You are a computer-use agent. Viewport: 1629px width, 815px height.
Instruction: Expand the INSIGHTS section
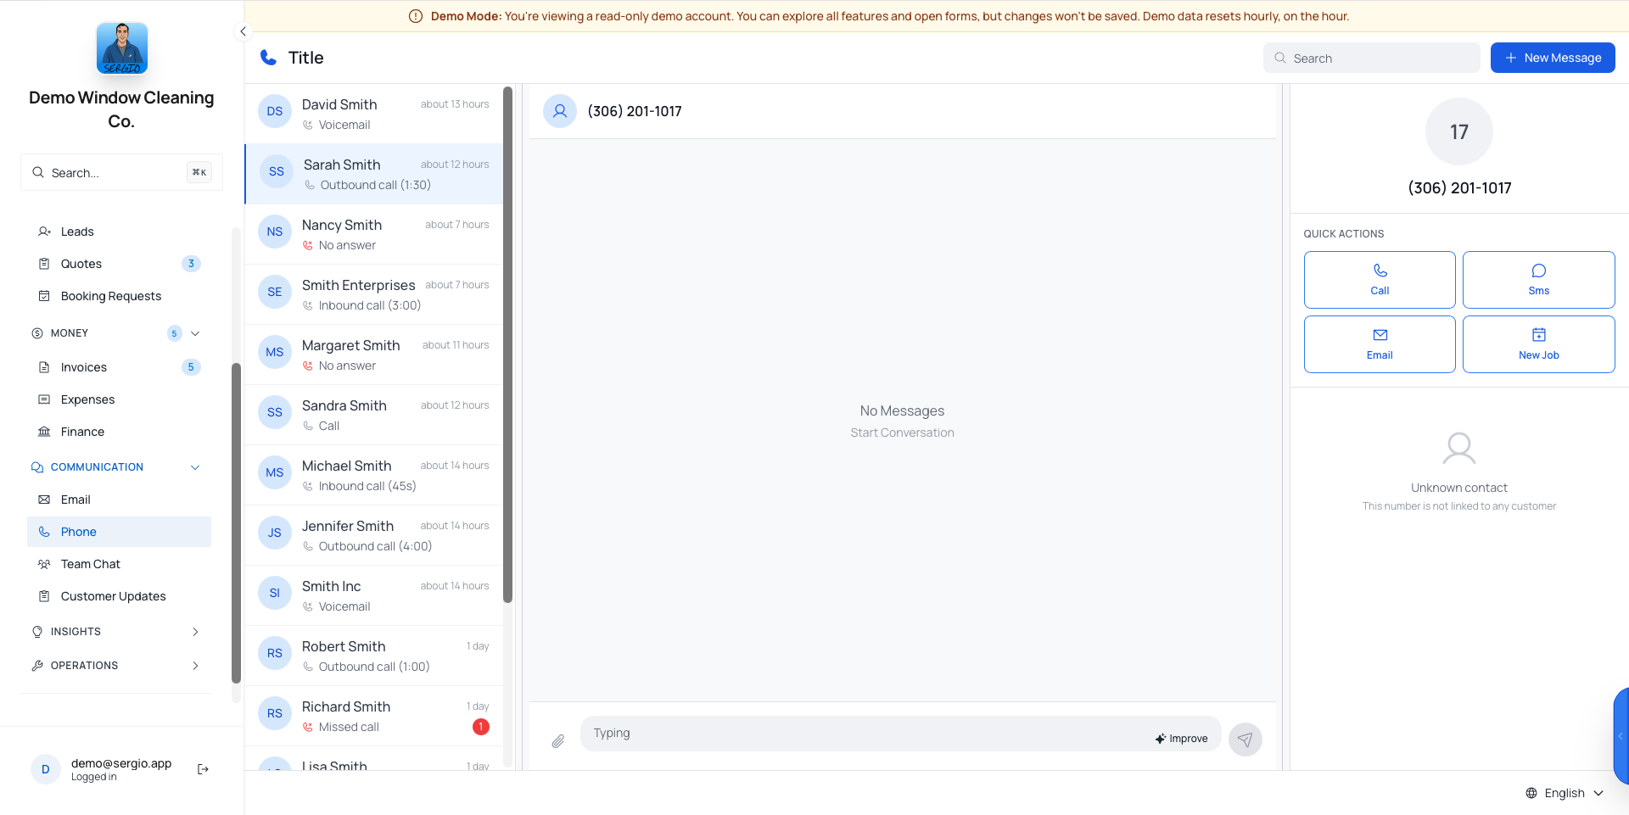(115, 632)
